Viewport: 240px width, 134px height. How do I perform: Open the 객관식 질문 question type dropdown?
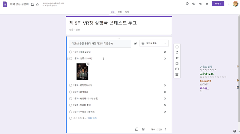(x=154, y=43)
